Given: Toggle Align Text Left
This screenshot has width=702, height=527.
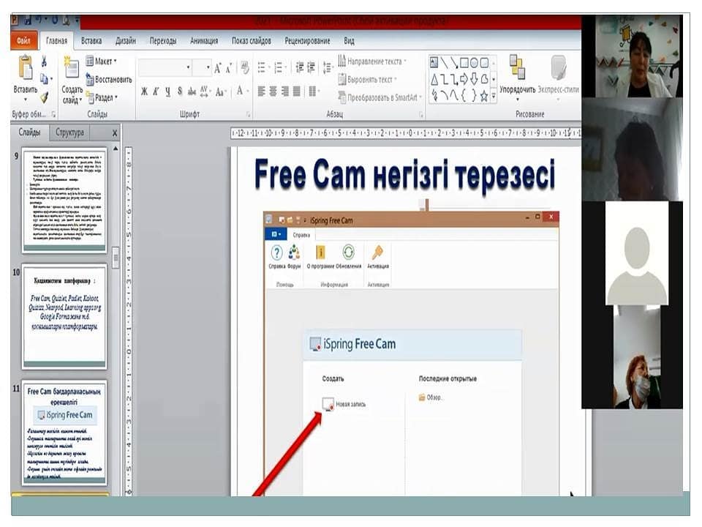Looking at the screenshot, I should (x=262, y=91).
